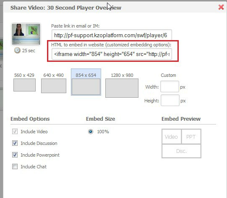Click the video thumbnail preview image
The height and width of the screenshot is (198, 227).
tap(26, 34)
